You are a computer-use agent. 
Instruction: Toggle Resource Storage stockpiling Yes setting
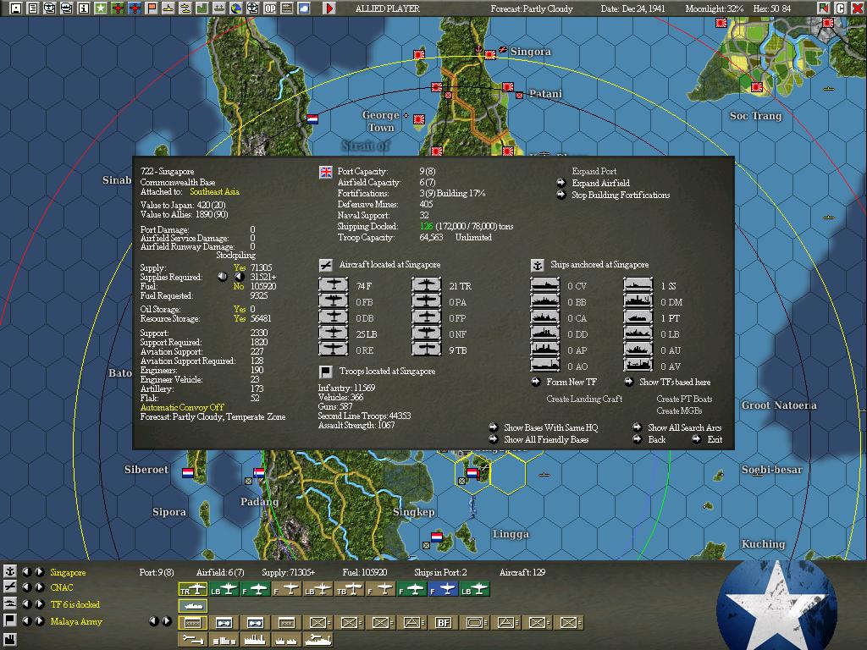tap(240, 318)
